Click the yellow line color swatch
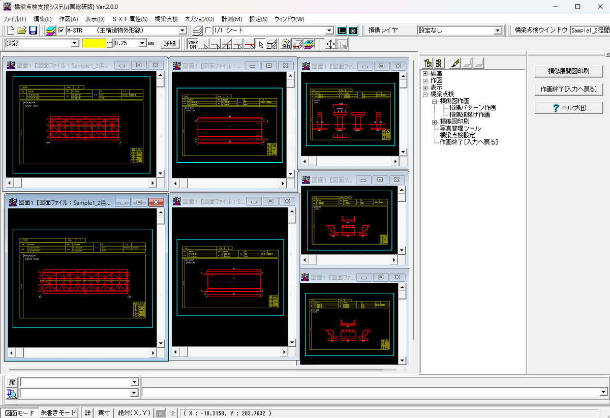610x418 pixels. pos(95,44)
